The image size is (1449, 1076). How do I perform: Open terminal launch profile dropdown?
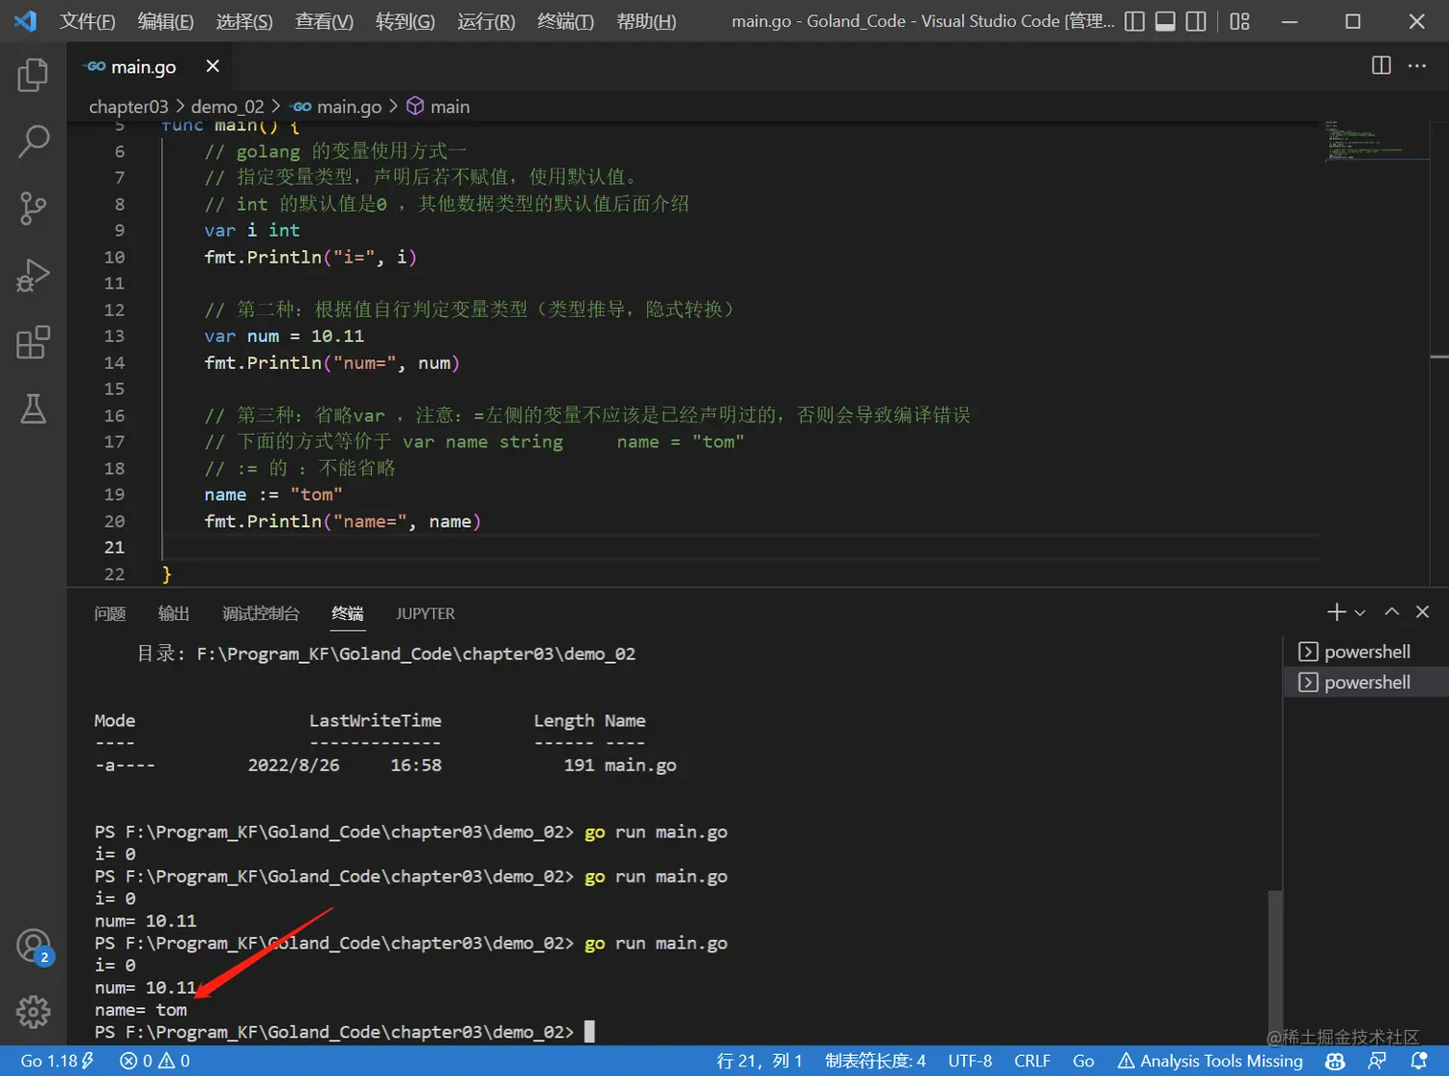click(x=1360, y=612)
